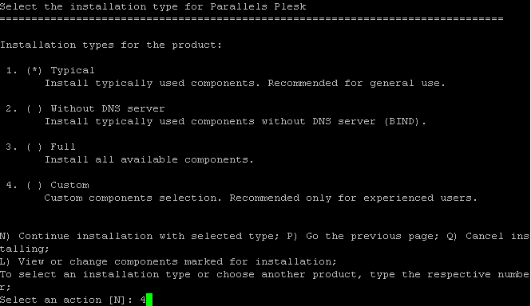This screenshot has height=306, width=531.
Task: Click the Select an action [N] prompt label
Action: (66, 300)
